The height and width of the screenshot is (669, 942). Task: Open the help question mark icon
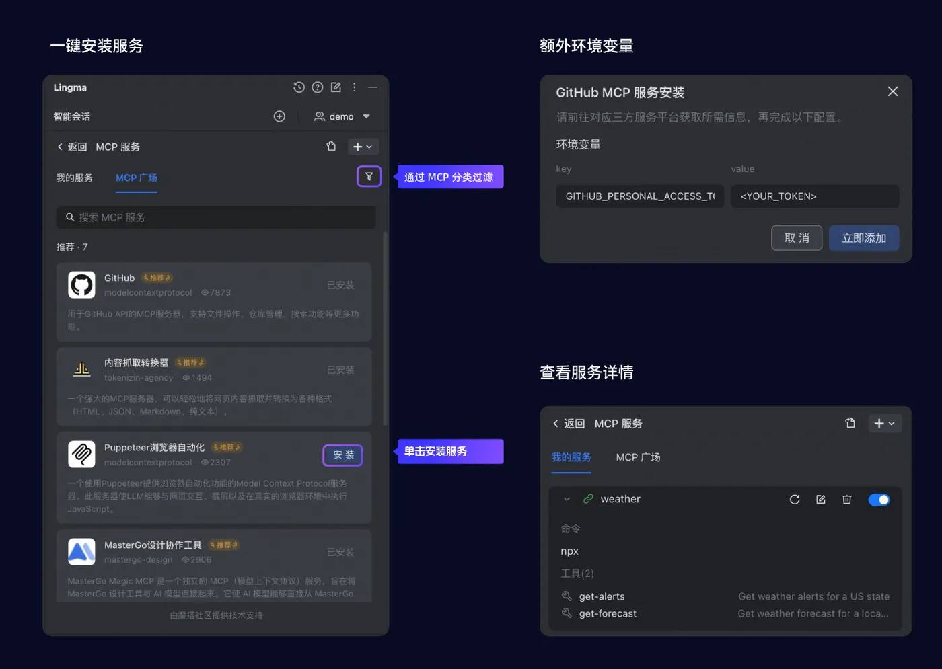[x=318, y=87]
